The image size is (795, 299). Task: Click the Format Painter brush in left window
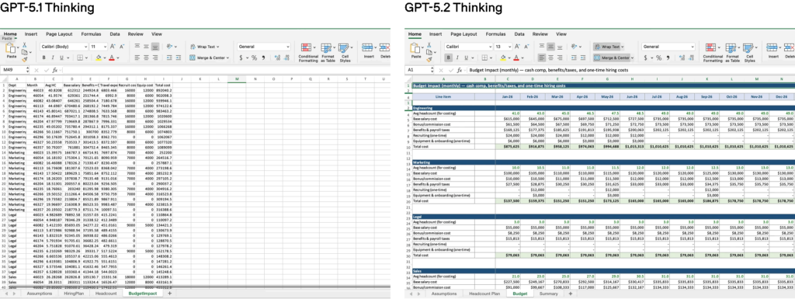click(x=24, y=59)
